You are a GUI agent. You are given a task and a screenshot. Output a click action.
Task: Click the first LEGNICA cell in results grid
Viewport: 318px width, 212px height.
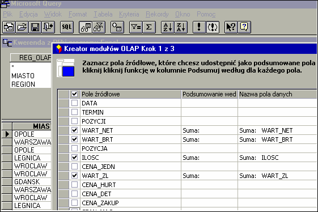pyautogui.click(x=32, y=158)
